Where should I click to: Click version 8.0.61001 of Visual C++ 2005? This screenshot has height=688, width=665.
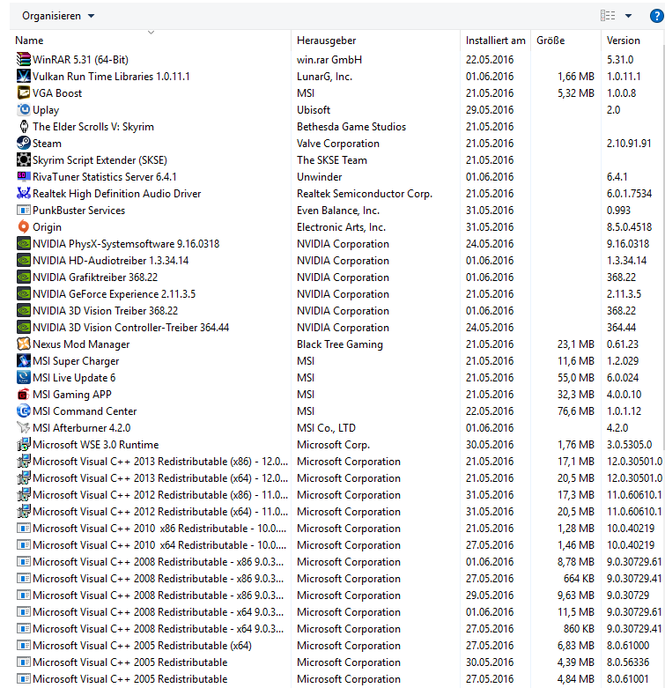point(628,679)
